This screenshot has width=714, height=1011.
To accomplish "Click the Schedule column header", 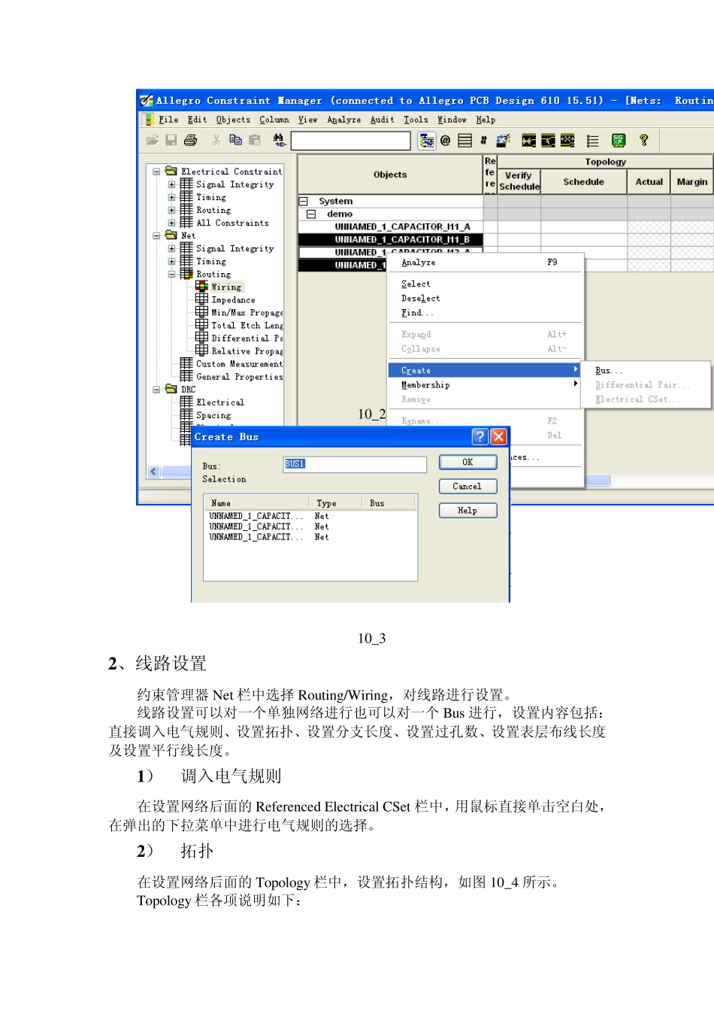I will (584, 181).
